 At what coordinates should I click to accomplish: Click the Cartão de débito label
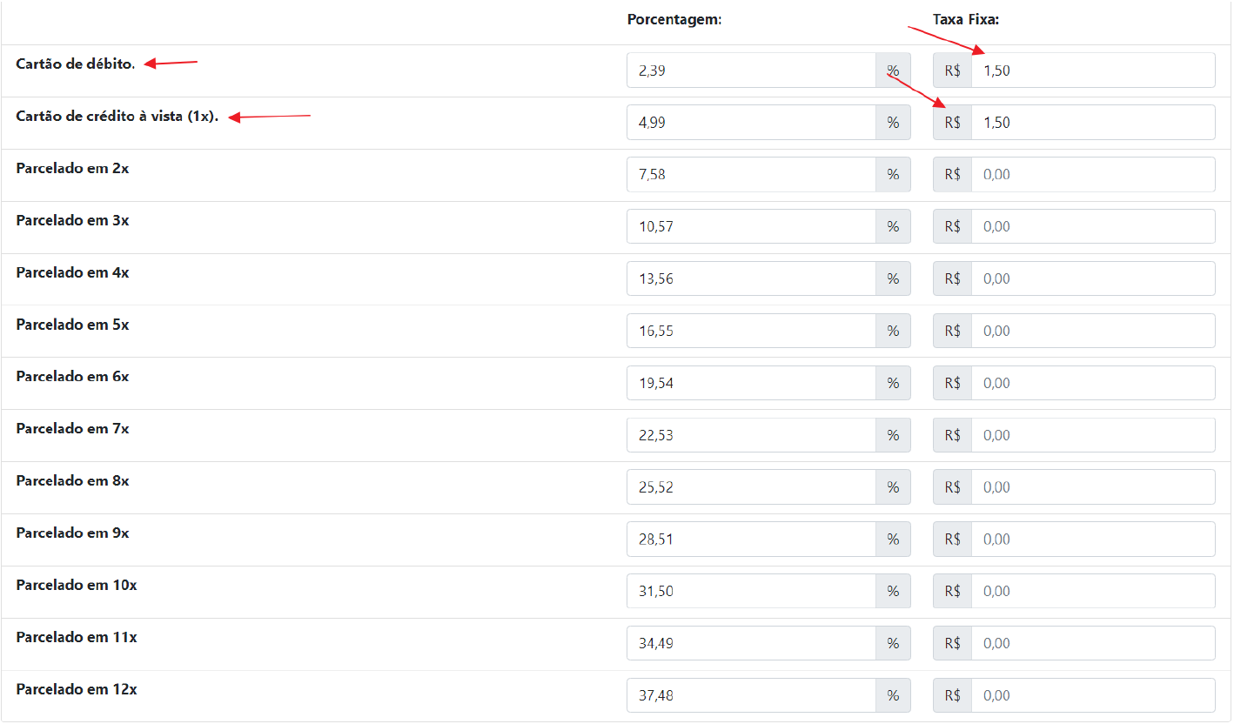(76, 64)
